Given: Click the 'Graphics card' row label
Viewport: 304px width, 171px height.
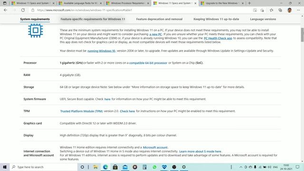Looking at the screenshot, I should point(33,123).
